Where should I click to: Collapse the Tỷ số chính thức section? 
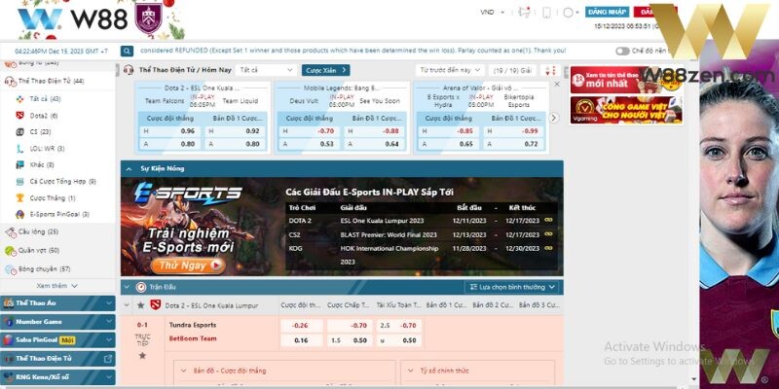point(411,371)
